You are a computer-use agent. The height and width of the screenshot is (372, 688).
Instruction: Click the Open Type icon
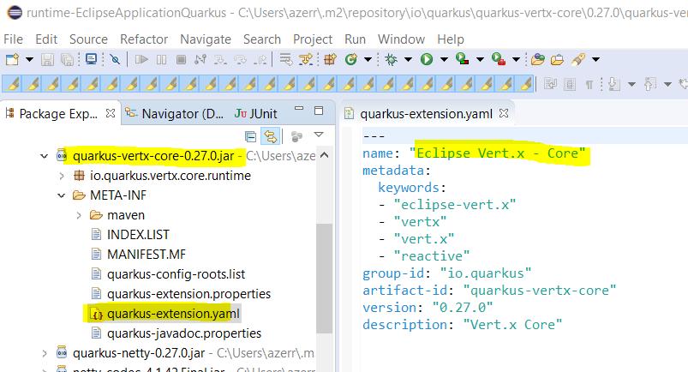(x=537, y=59)
